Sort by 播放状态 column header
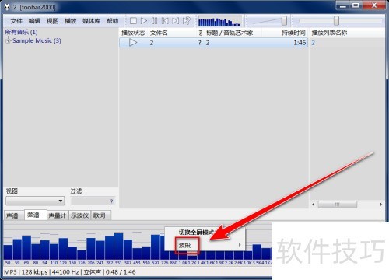Viewport: 389px width, 280px height. coord(133,33)
